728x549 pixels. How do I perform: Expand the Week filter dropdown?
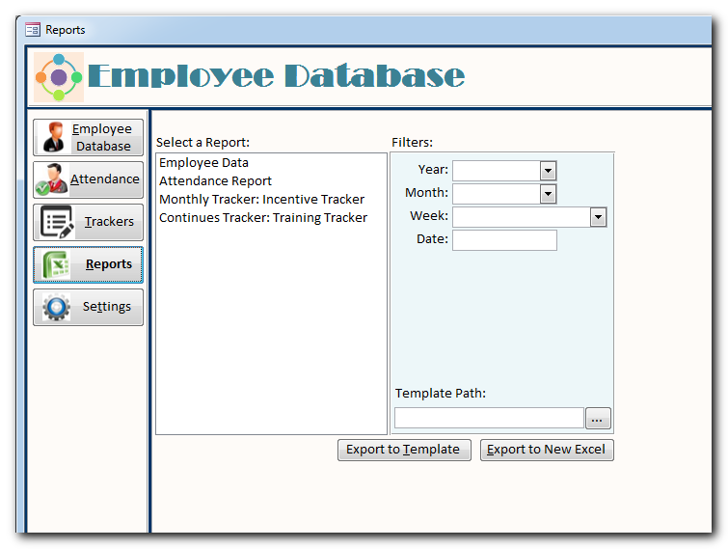[598, 217]
